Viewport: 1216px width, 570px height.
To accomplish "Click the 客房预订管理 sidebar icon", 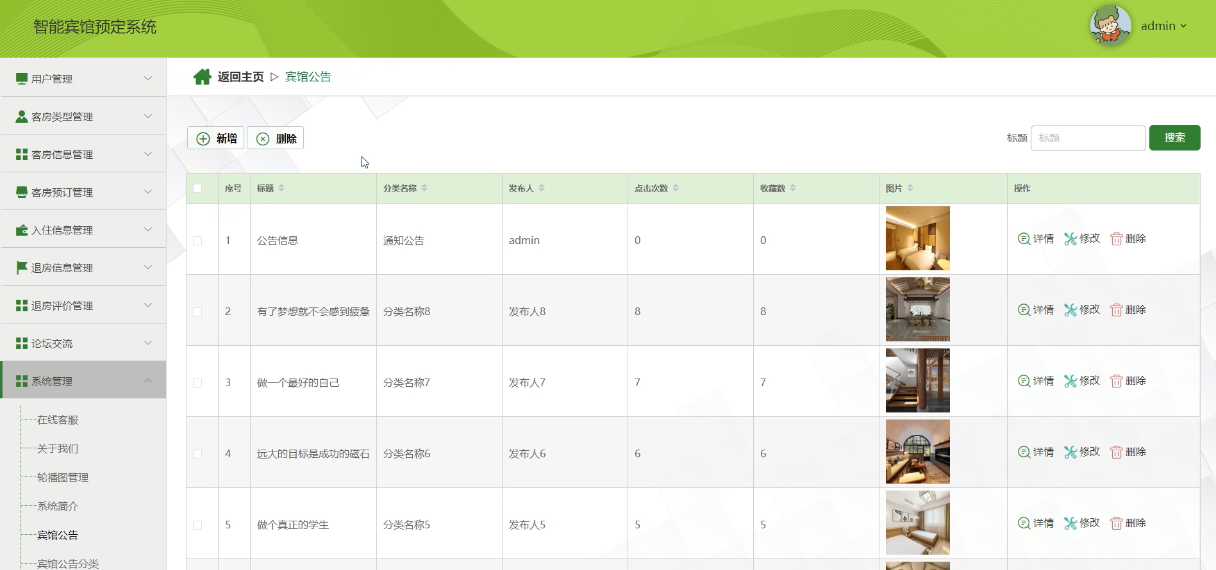I will click(22, 192).
